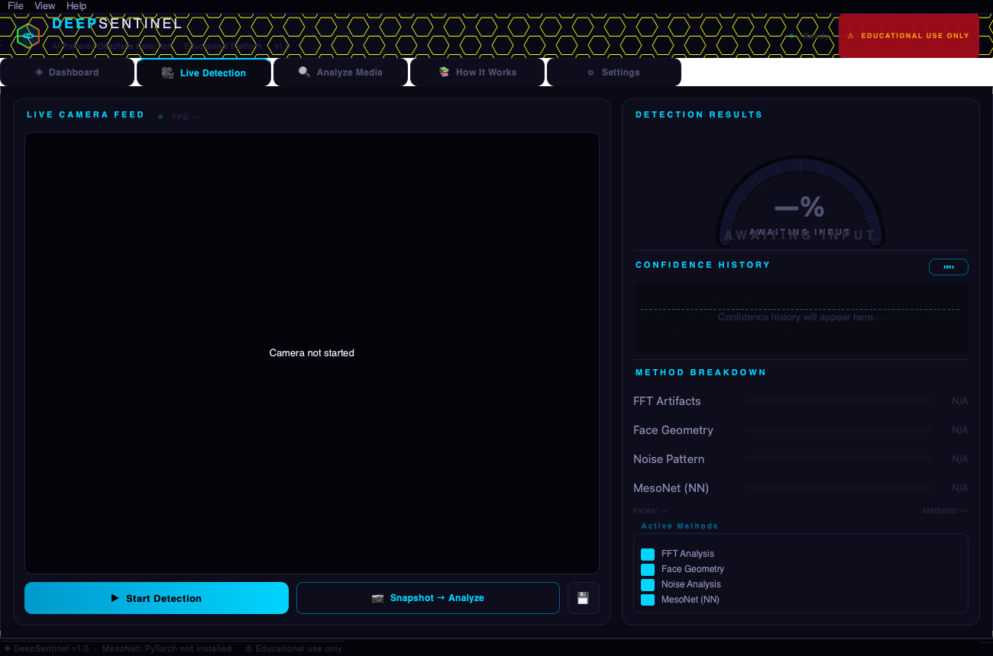Click the Educational Use Only warning badge
This screenshot has width=993, height=656.
pos(908,35)
